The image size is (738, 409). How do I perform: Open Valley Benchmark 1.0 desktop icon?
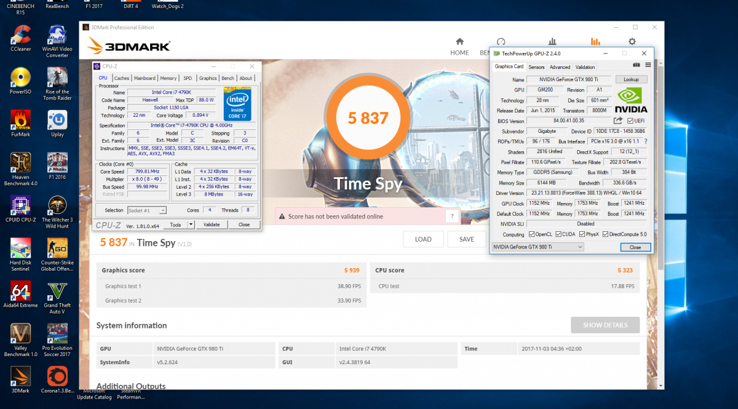coord(21,340)
